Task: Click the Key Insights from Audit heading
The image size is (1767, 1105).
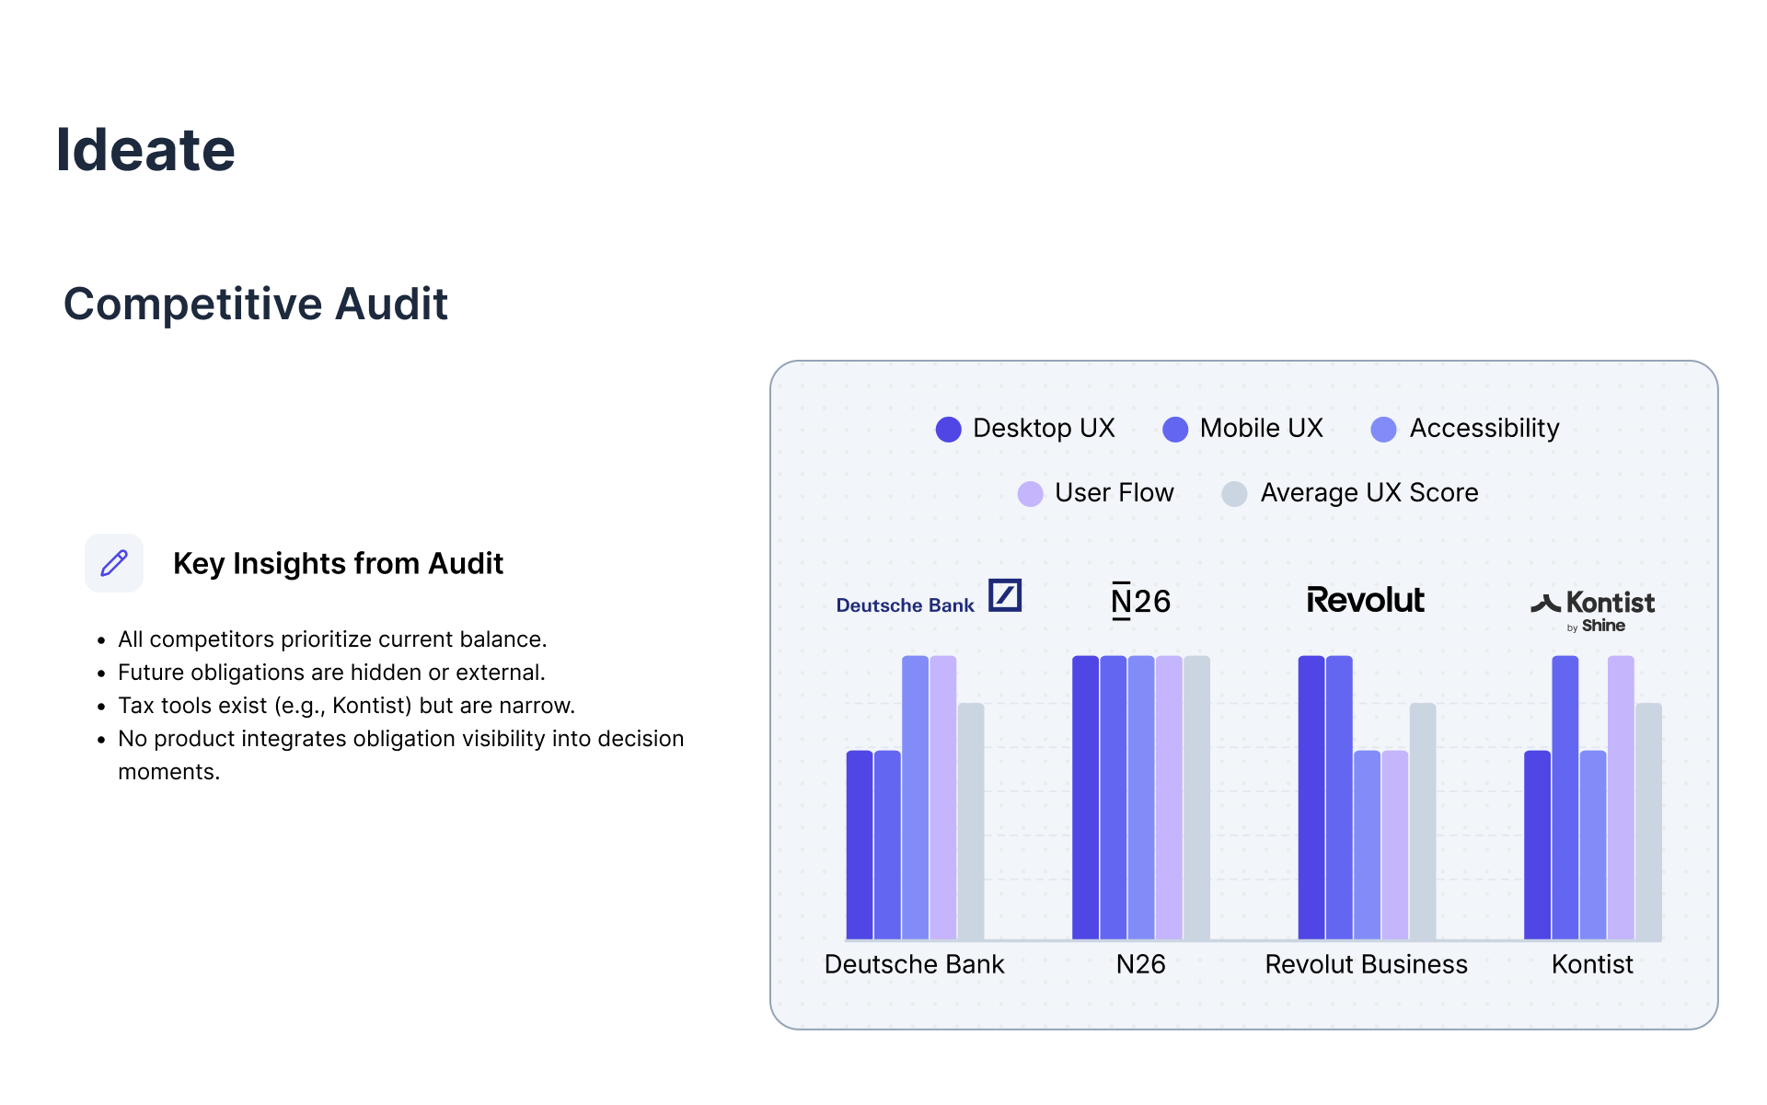Action: point(338,563)
